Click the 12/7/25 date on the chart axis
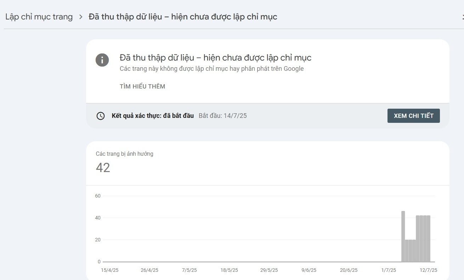The height and width of the screenshot is (280, 464). click(x=429, y=270)
